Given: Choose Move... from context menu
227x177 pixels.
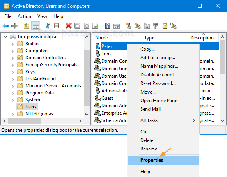Looking at the screenshot, I should (x=163, y=92).
